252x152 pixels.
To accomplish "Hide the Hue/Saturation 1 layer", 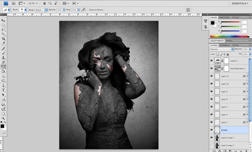I will click(x=212, y=69).
